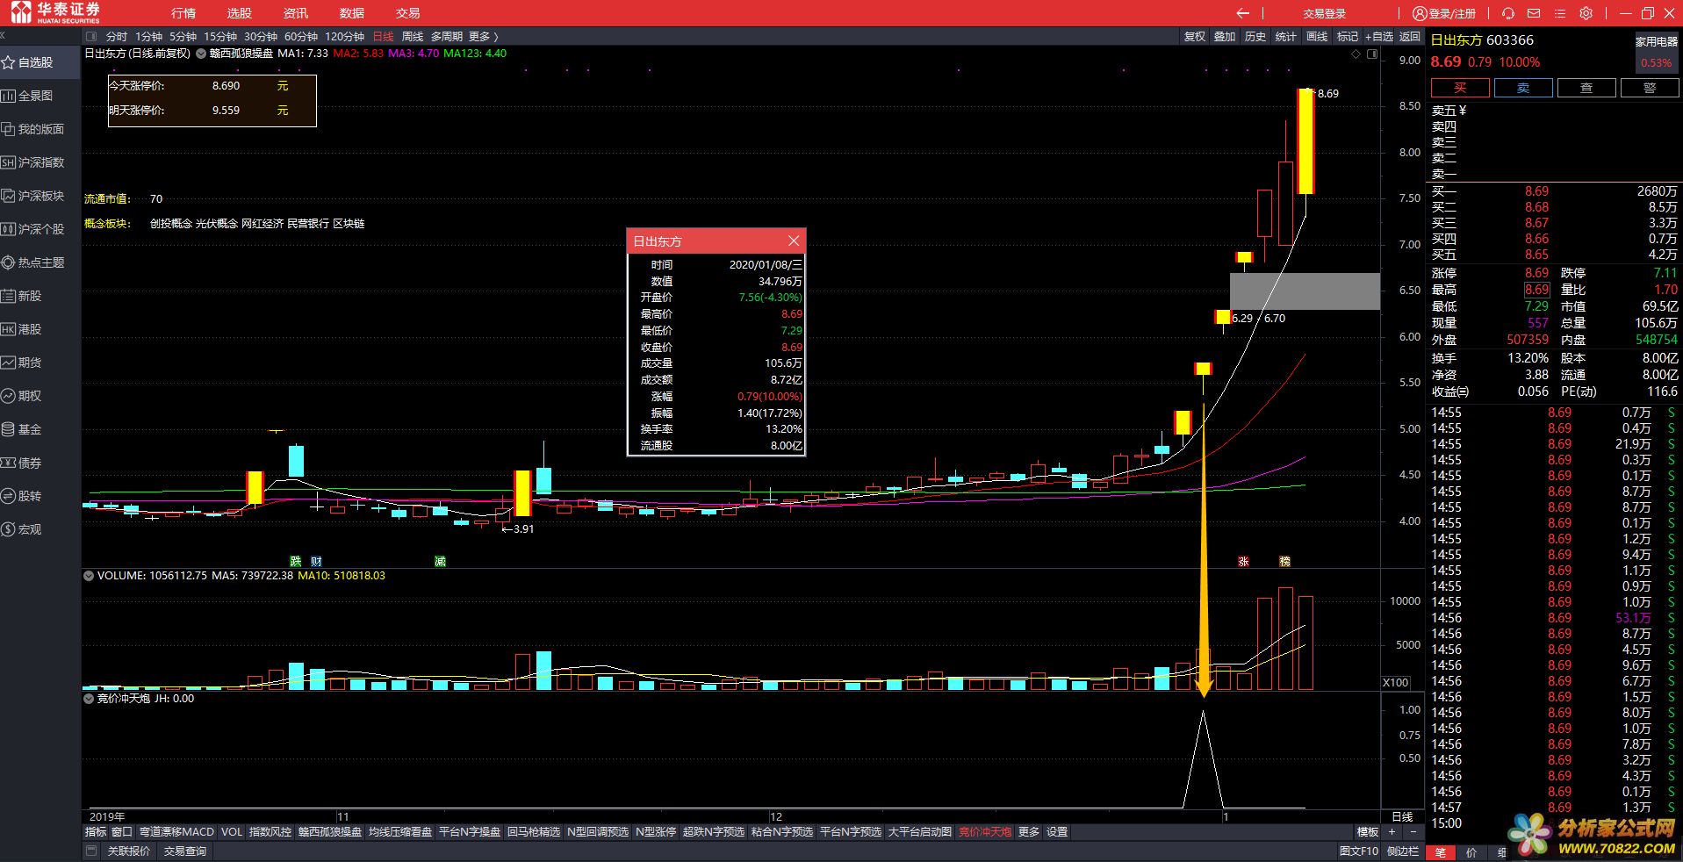Open the 选股 menu
This screenshot has width=1683, height=862.
click(x=239, y=13)
